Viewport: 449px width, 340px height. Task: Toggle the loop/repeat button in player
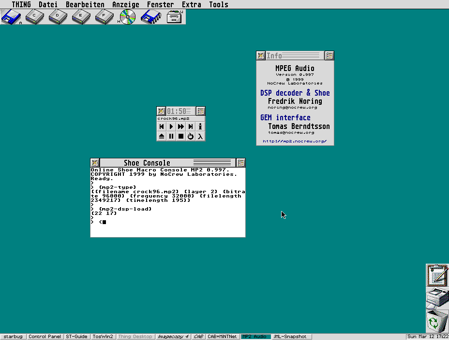(x=191, y=136)
